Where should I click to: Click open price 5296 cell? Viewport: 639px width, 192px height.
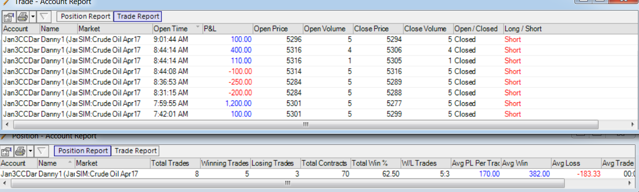click(x=294, y=39)
